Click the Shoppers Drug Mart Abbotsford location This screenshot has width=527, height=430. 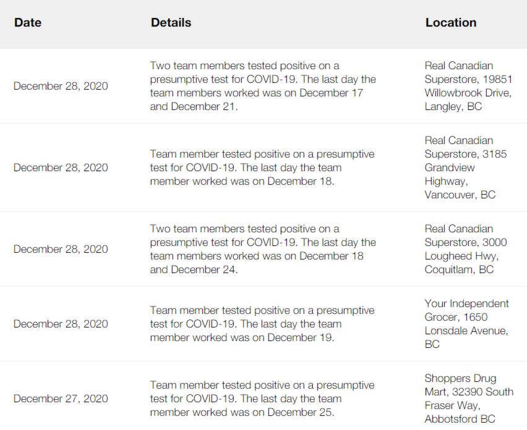(x=468, y=398)
